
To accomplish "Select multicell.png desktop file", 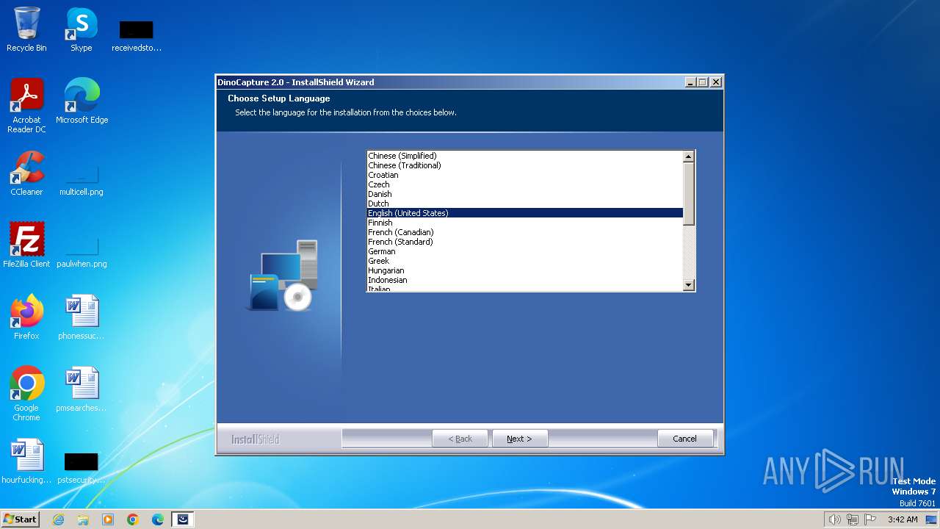I will [82, 179].
